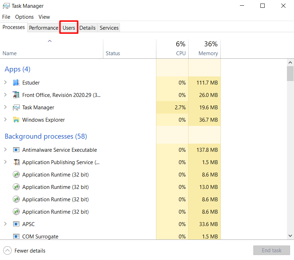The image size is (294, 260).
Task: Expand the APSC process
Action: click(5, 224)
